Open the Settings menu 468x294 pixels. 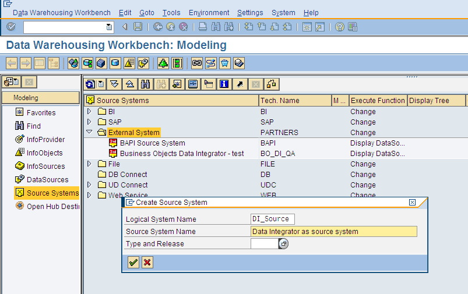(250, 13)
